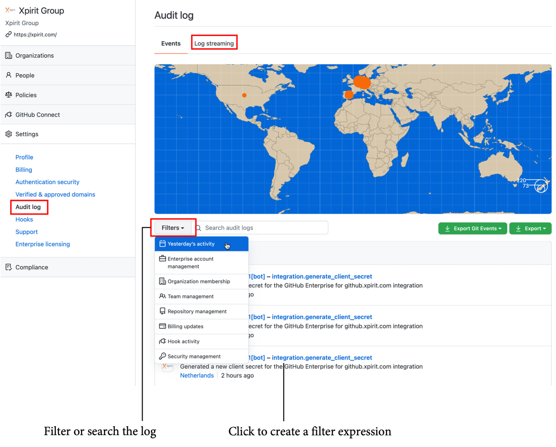Viewport: 556px width, 447px height.
Task: Open the Settings sidebar section
Action: [68, 134]
